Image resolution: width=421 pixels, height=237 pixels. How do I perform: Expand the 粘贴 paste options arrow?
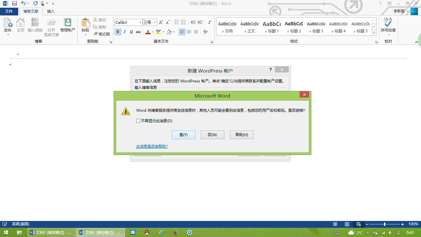(x=85, y=34)
